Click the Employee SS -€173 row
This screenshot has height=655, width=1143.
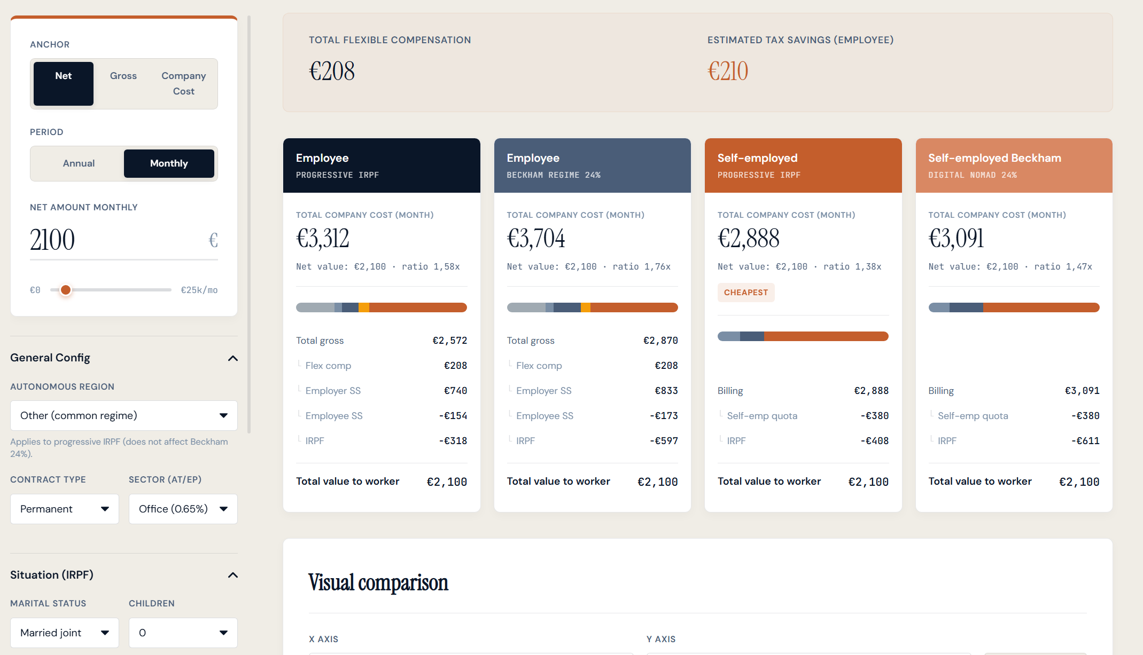[593, 416]
